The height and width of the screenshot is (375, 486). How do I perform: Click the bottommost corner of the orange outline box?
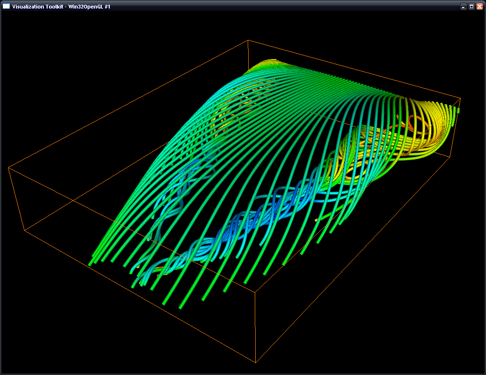click(255, 362)
